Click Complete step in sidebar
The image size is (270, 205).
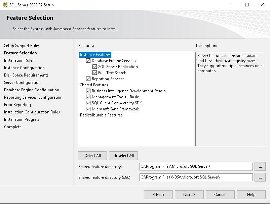13,127
